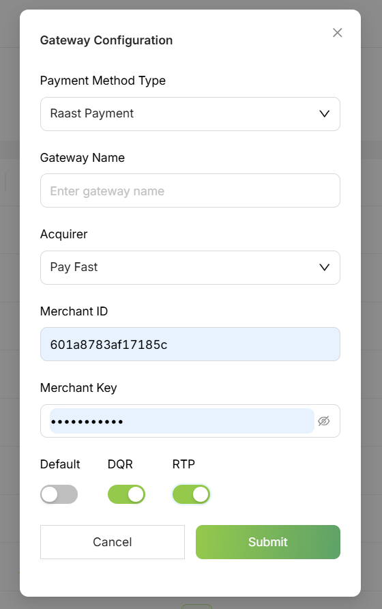Click into the Merchant Key password field
The width and height of the screenshot is (382, 609).
click(x=181, y=421)
